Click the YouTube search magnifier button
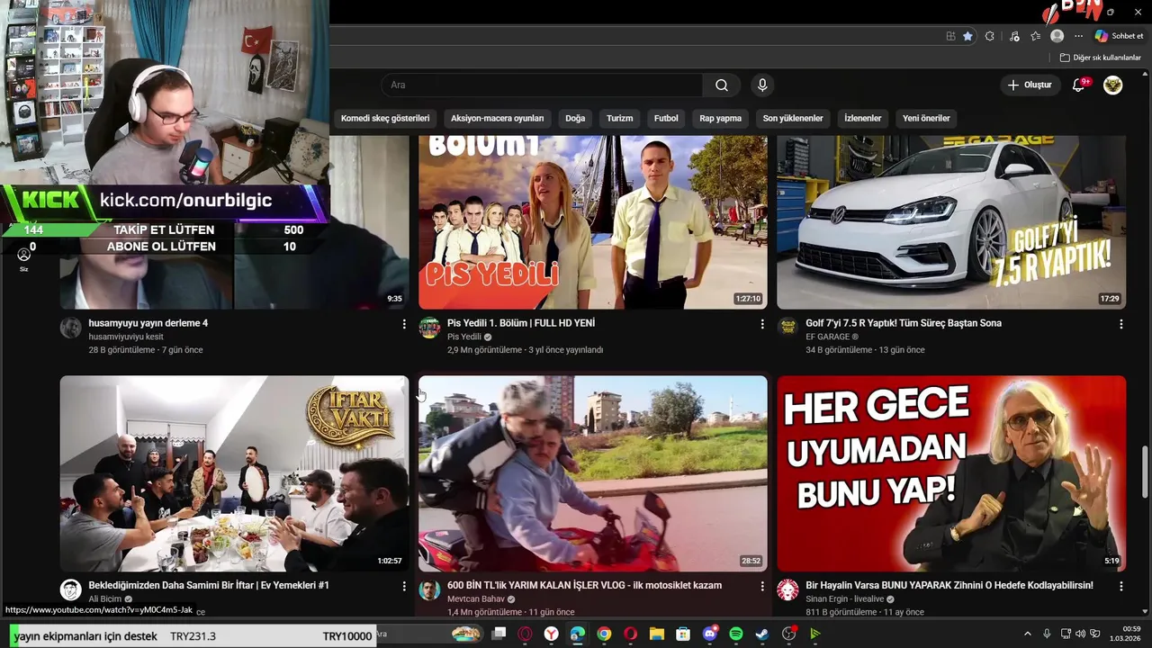This screenshot has width=1152, height=648. pos(722,85)
